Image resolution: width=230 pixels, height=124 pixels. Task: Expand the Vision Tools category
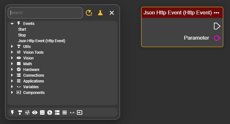(12, 52)
